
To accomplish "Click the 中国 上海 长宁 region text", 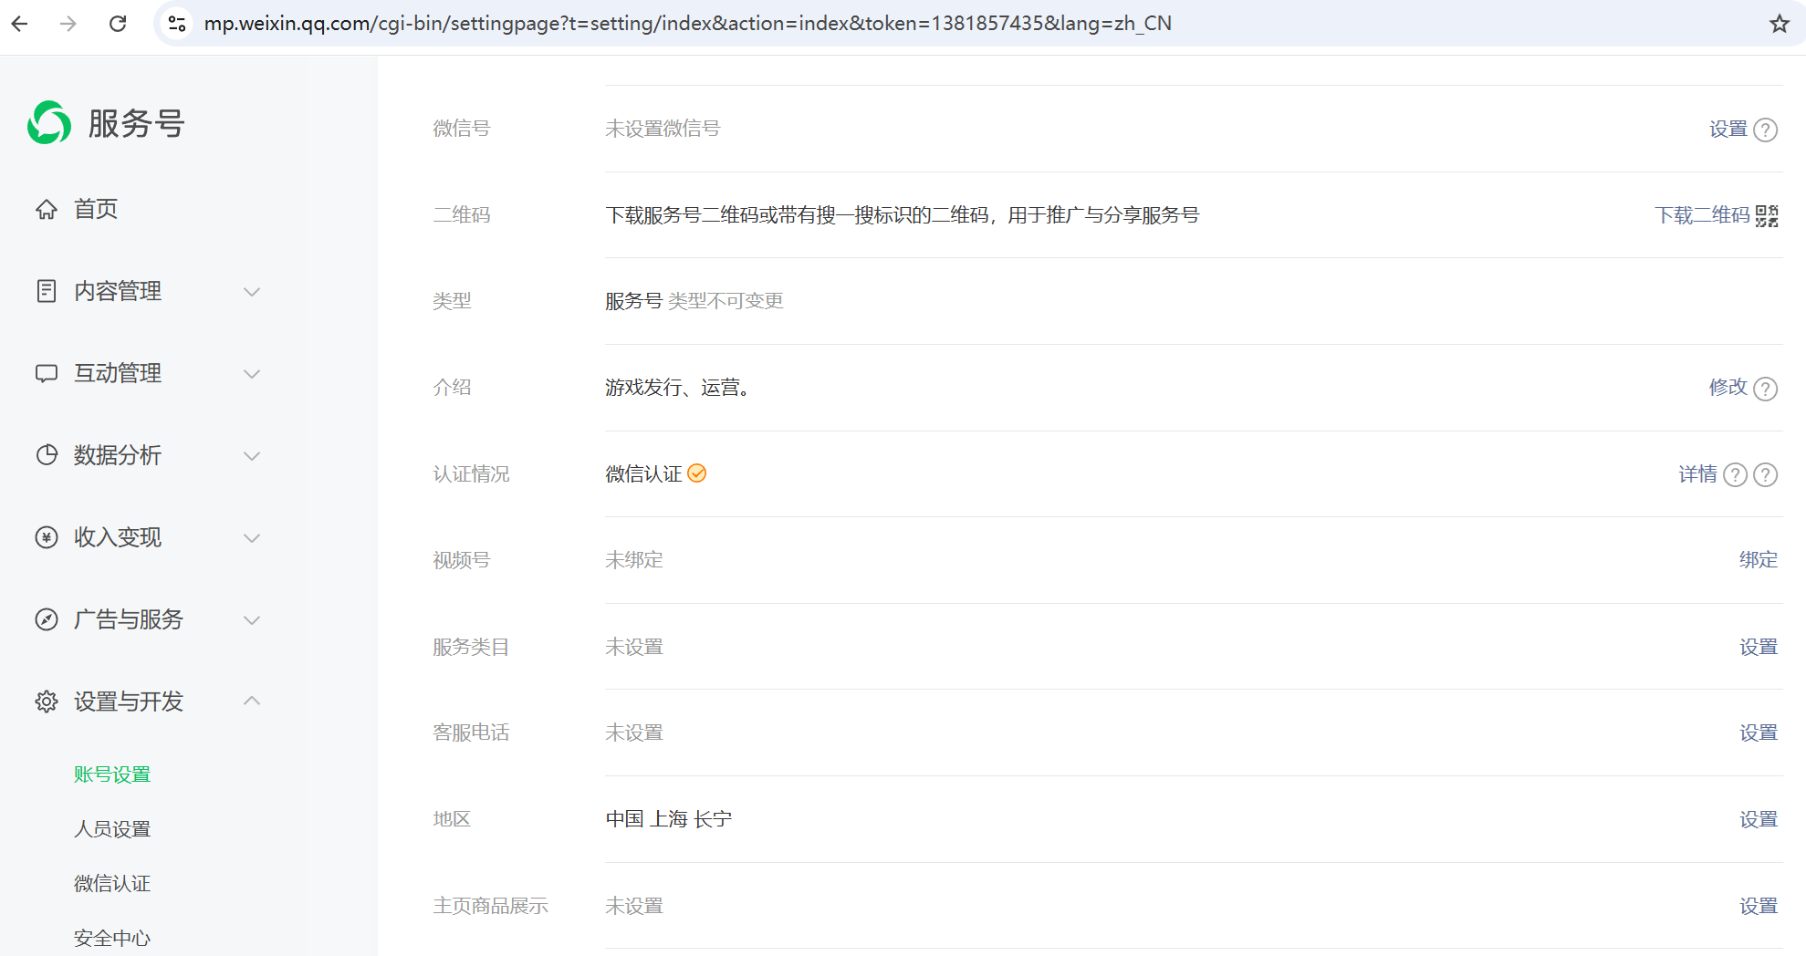I will 669,819.
